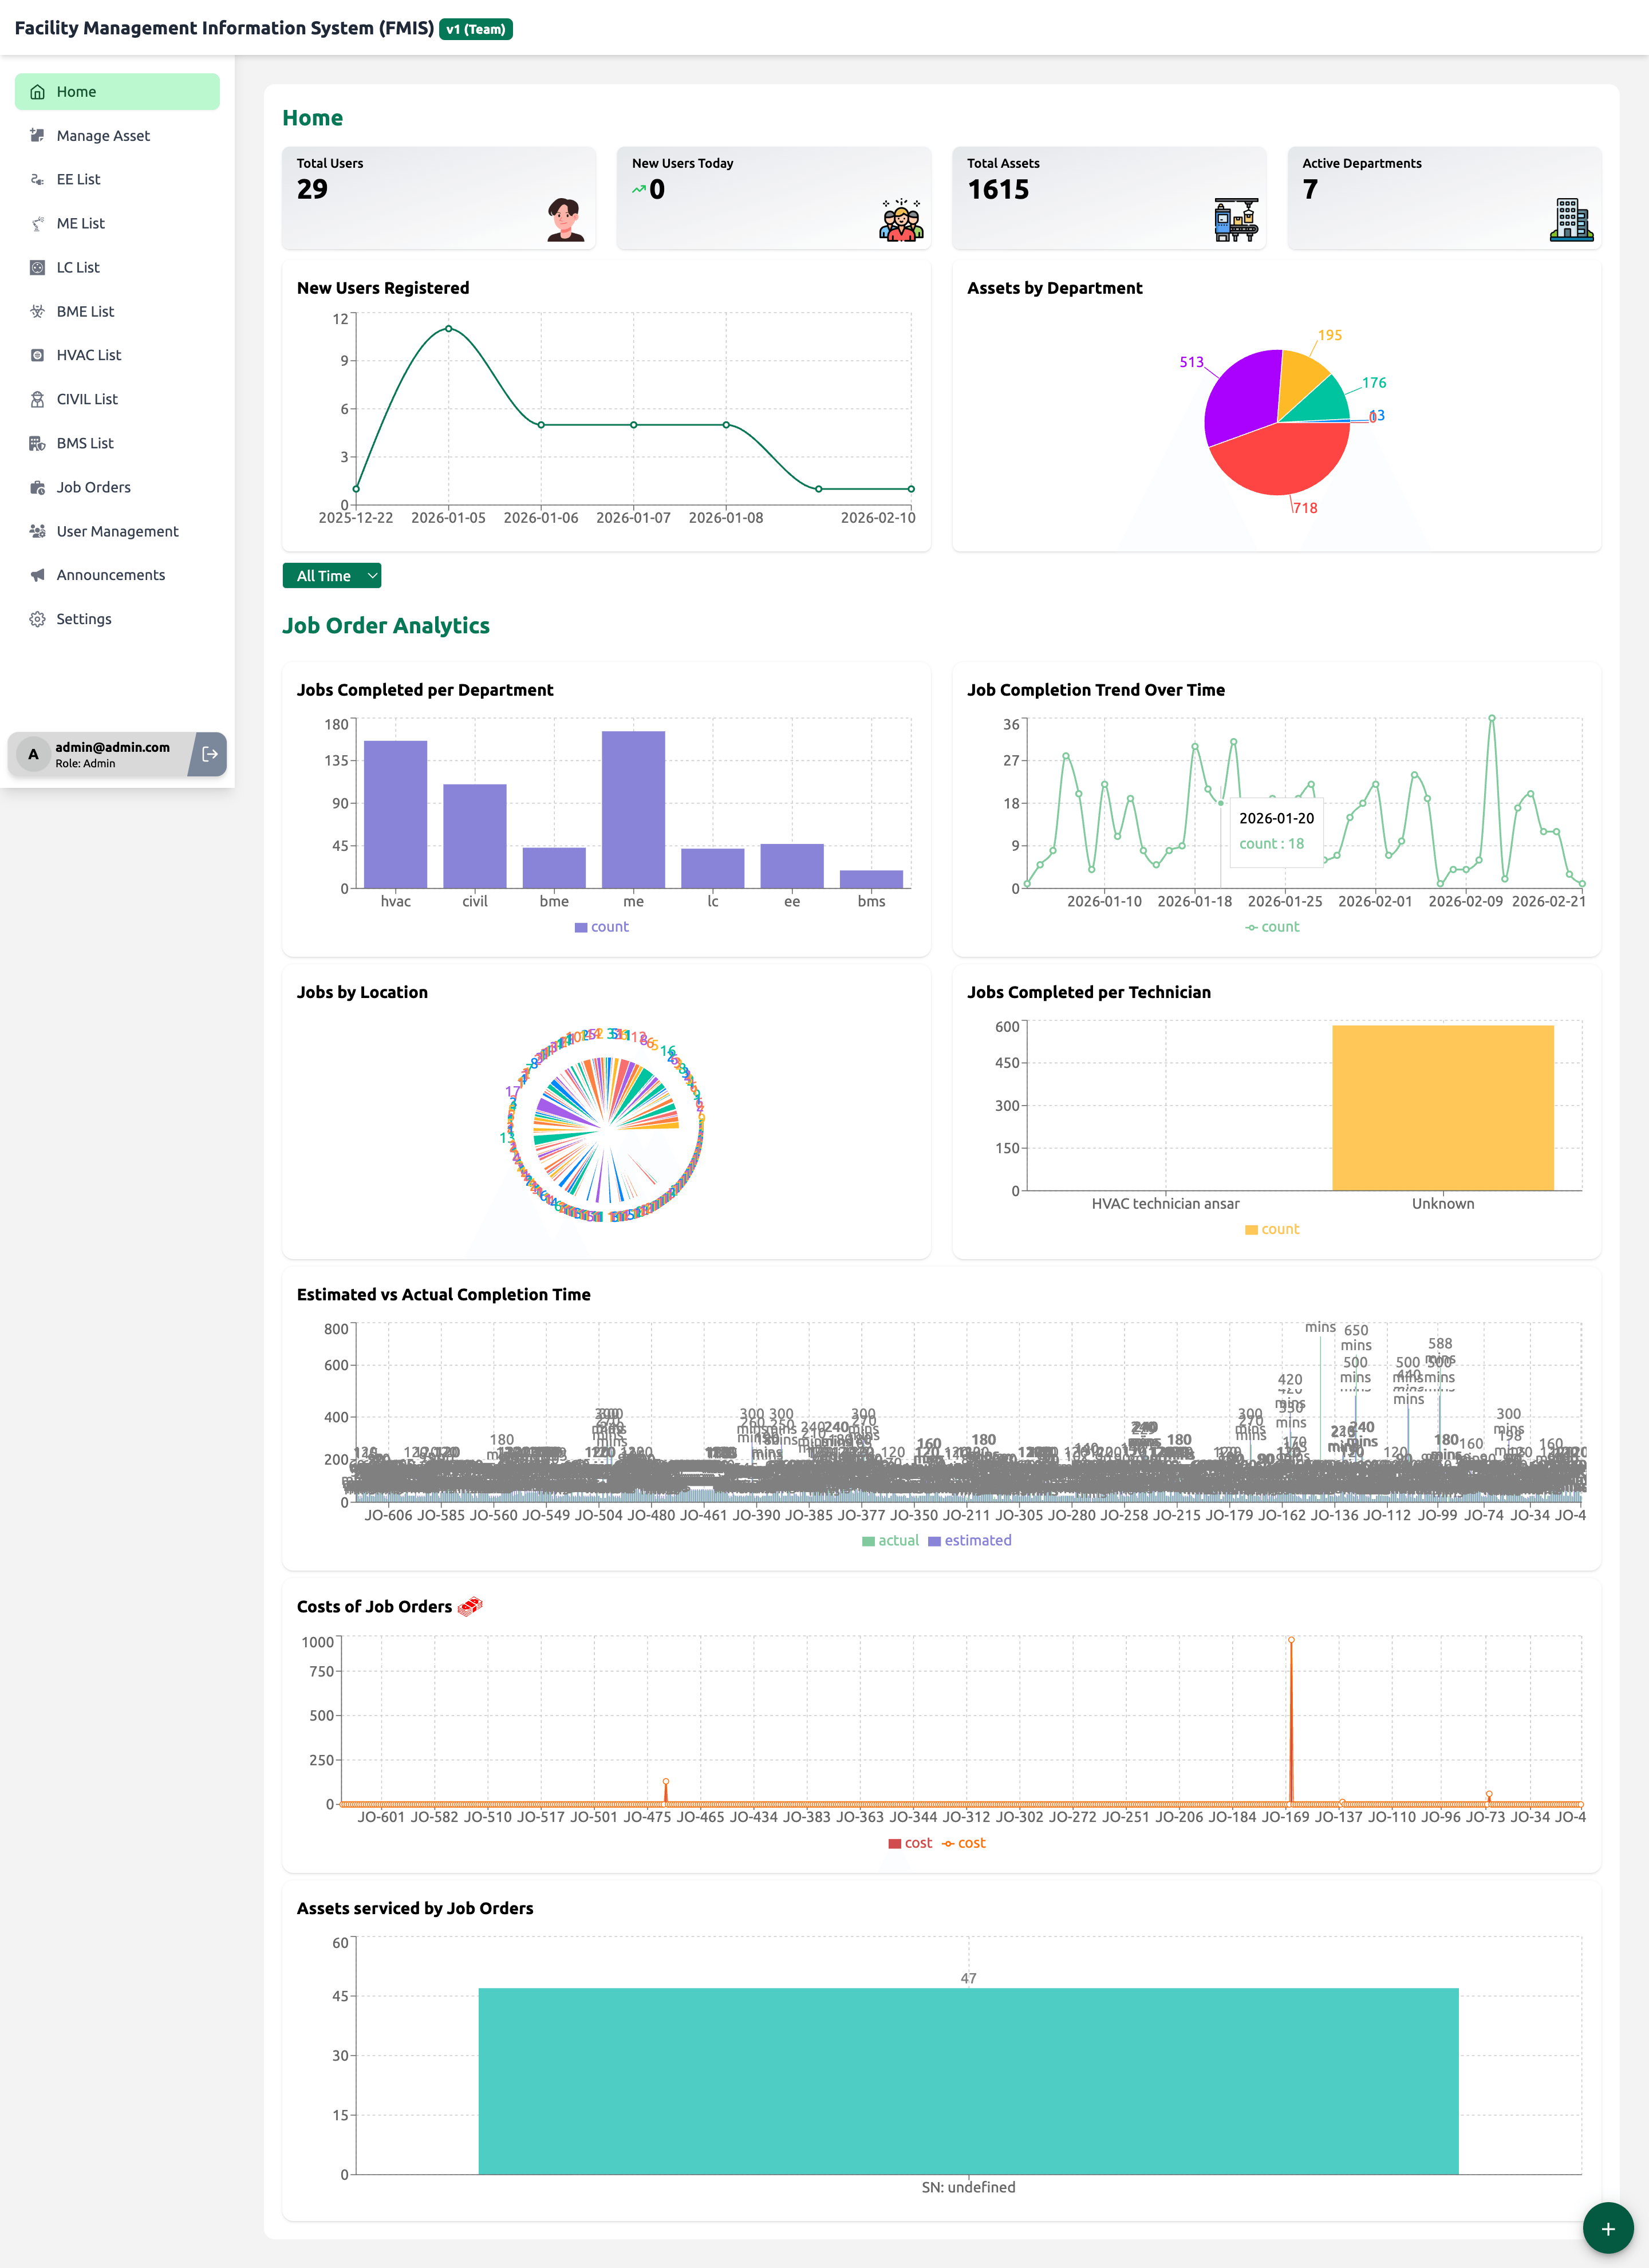Open the CIVIL List sidebar icon

coord(37,399)
